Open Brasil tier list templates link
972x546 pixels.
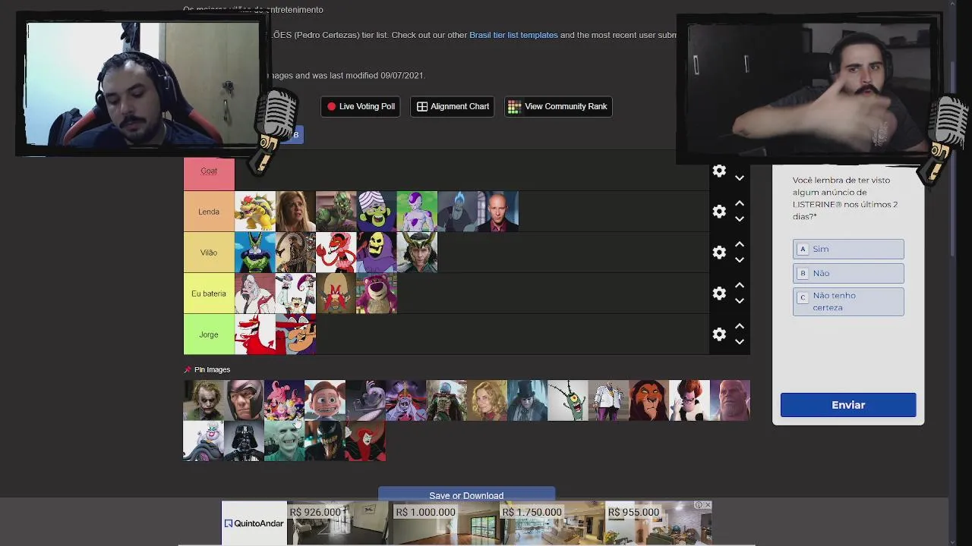pos(513,35)
